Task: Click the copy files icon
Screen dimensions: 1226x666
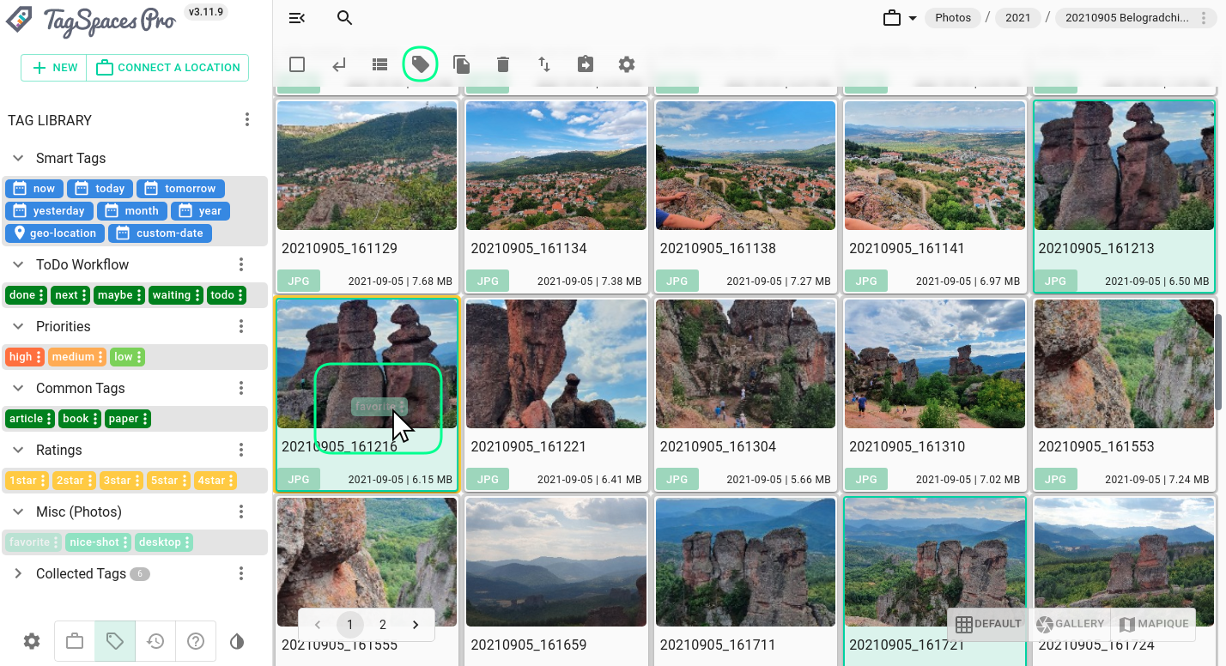Action: [462, 64]
